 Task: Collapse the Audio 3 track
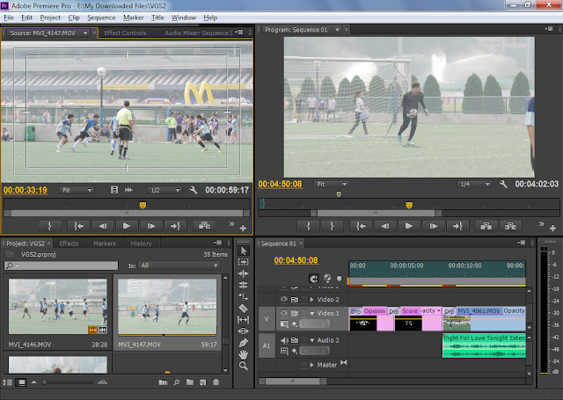click(311, 340)
